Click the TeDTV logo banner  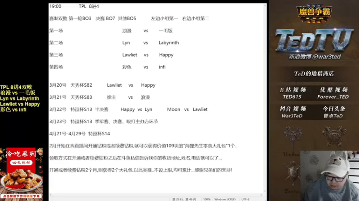[x=314, y=40]
